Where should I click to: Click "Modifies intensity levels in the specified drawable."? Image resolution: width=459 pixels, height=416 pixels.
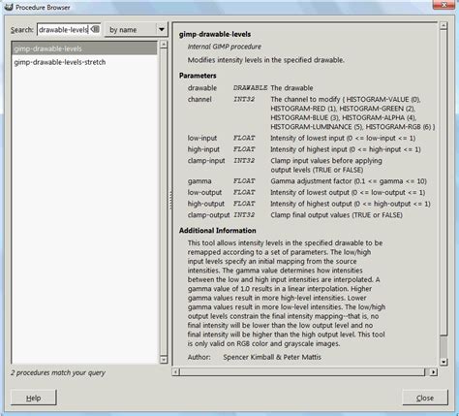[x=266, y=60]
